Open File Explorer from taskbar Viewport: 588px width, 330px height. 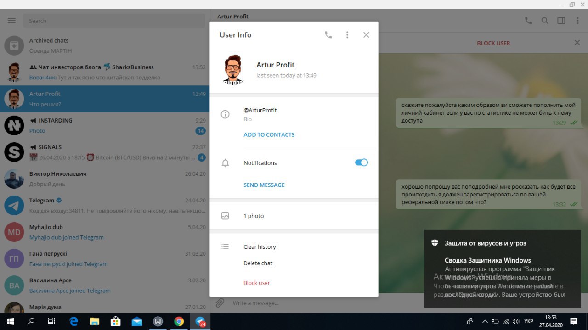coord(95,321)
